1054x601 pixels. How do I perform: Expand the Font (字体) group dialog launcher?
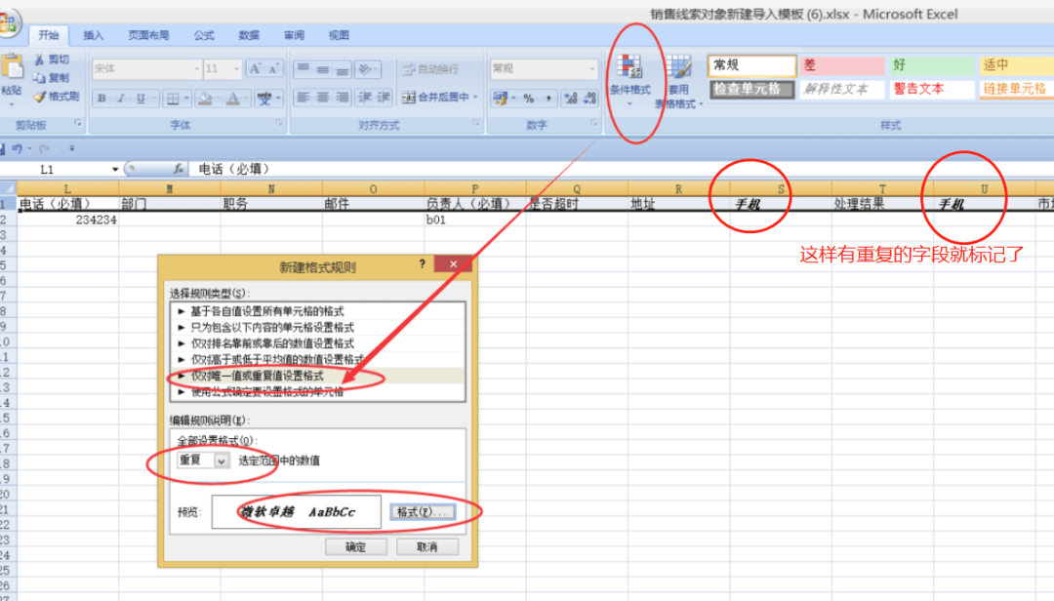pos(280,124)
